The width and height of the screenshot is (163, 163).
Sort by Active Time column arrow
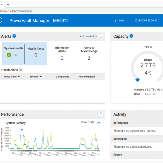coord(19,77)
